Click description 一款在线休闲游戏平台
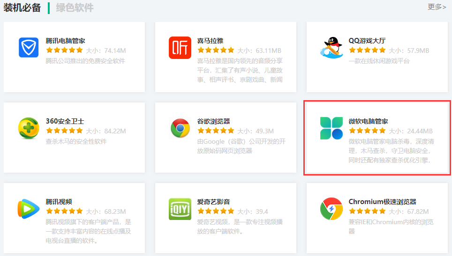 tap(379, 61)
